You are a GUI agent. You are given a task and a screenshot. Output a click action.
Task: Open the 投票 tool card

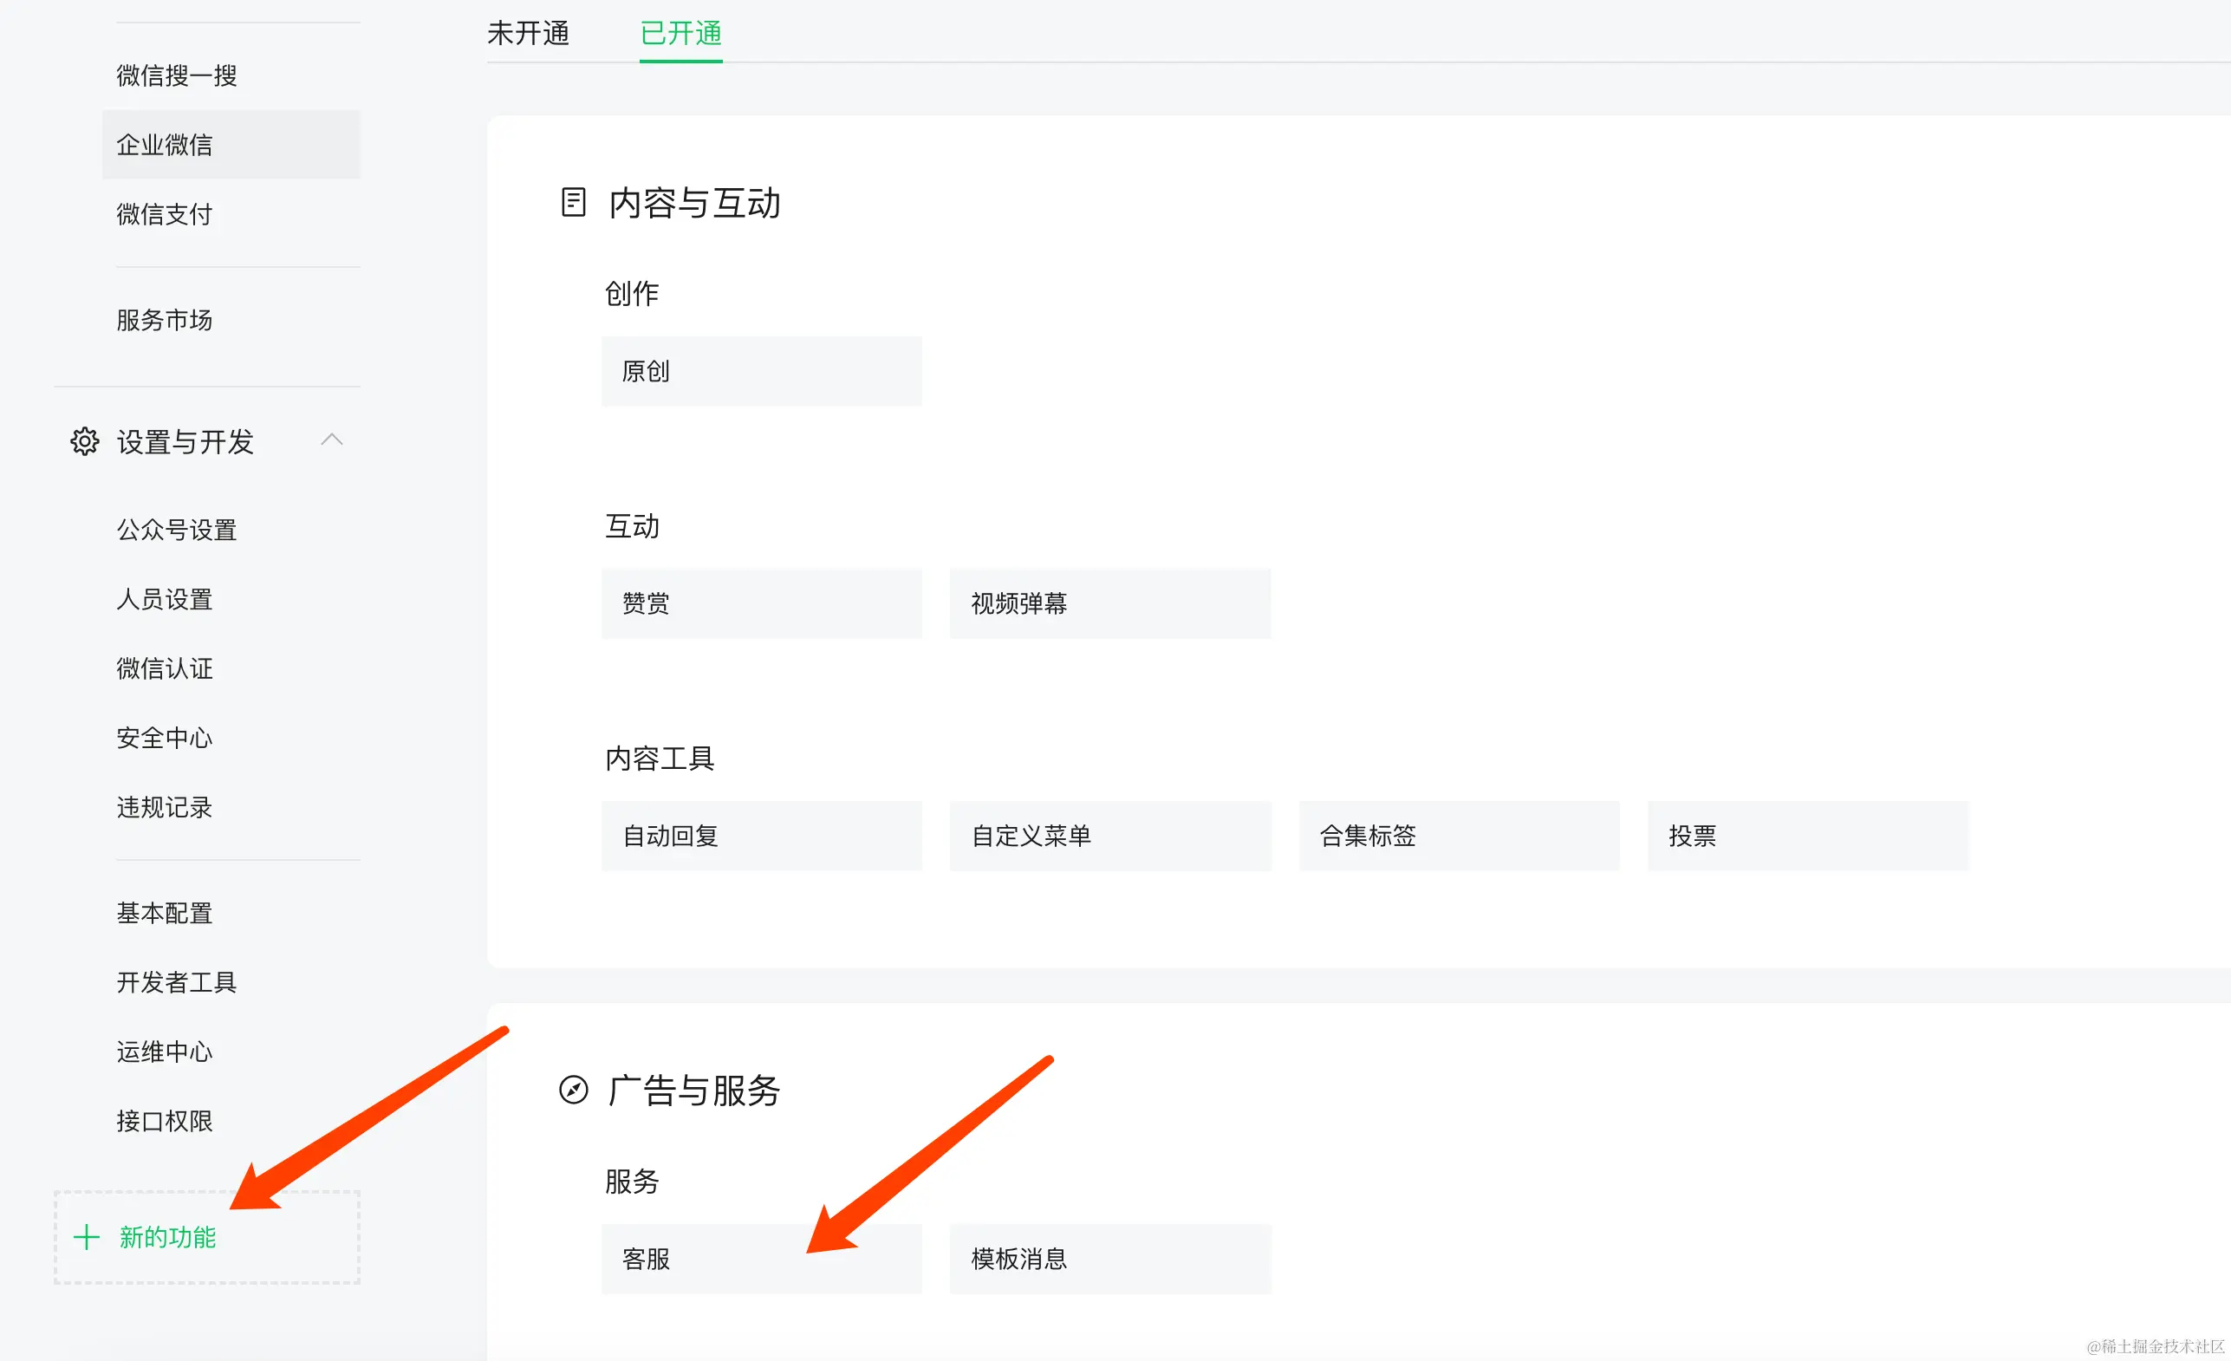1806,835
